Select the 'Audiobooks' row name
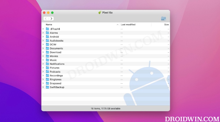Image resolution: width=220 pixels, height=122 pixels. (x=57, y=41)
